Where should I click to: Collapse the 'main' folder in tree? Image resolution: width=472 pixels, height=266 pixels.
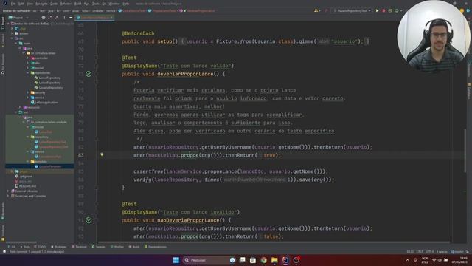click(16, 44)
